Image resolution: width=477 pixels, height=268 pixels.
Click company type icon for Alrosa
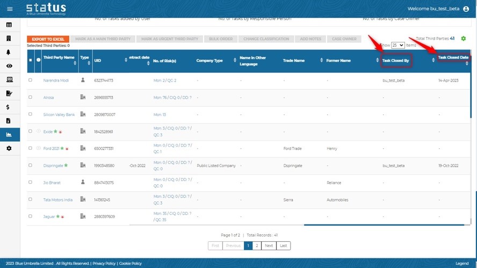83,97
